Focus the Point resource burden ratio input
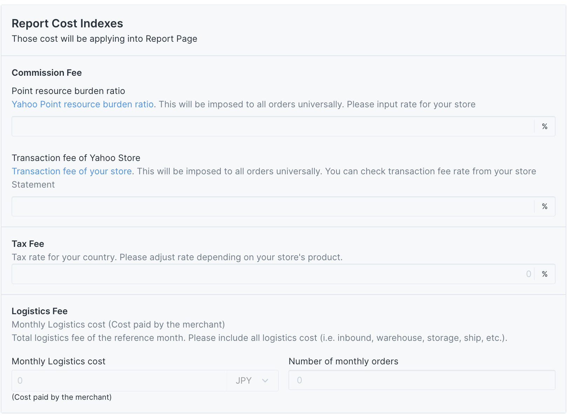 point(273,127)
